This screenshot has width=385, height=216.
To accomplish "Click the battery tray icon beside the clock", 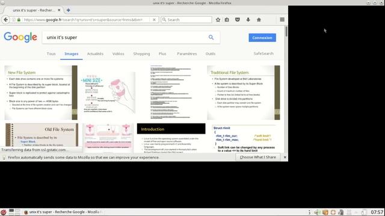I will [x=364, y=212].
